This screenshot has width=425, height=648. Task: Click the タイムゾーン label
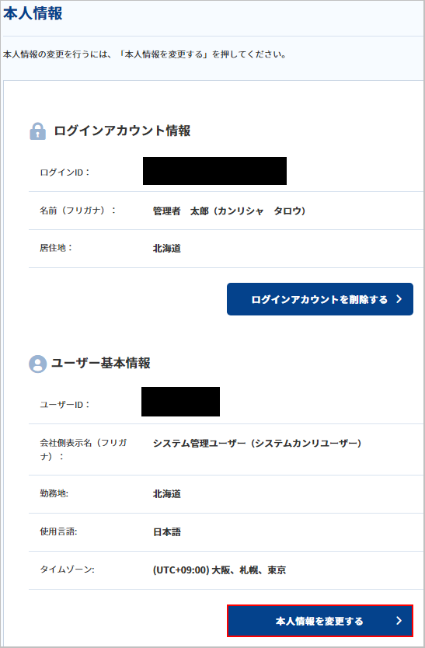pyautogui.click(x=67, y=570)
